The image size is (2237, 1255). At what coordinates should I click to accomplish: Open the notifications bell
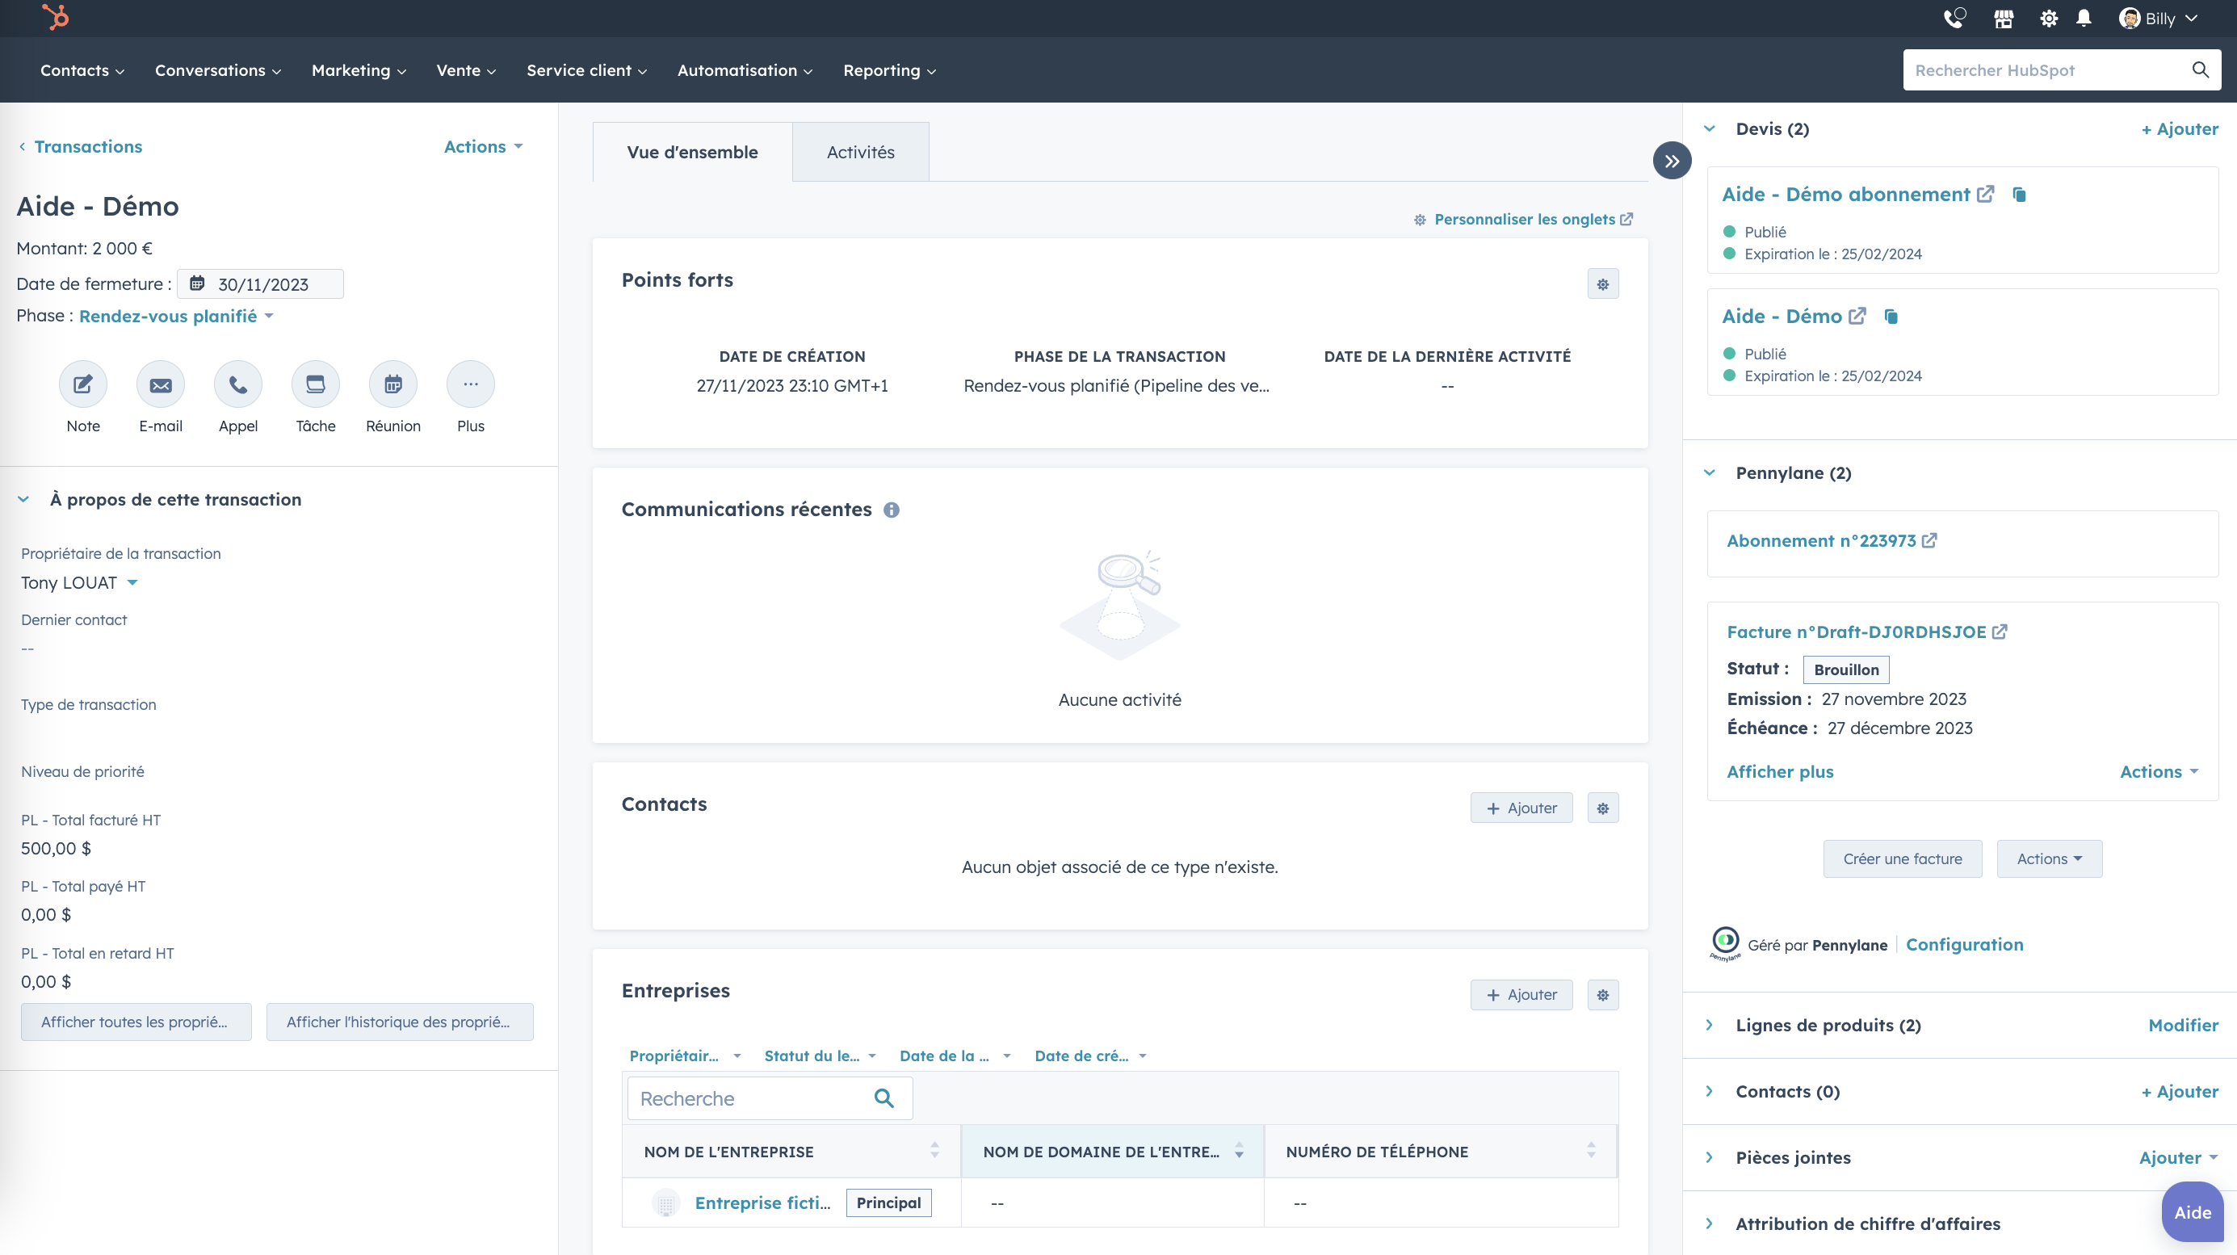[2084, 19]
